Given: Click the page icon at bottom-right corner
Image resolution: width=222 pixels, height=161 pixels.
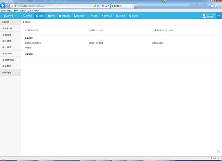Looking at the screenshot, I should point(218,151).
